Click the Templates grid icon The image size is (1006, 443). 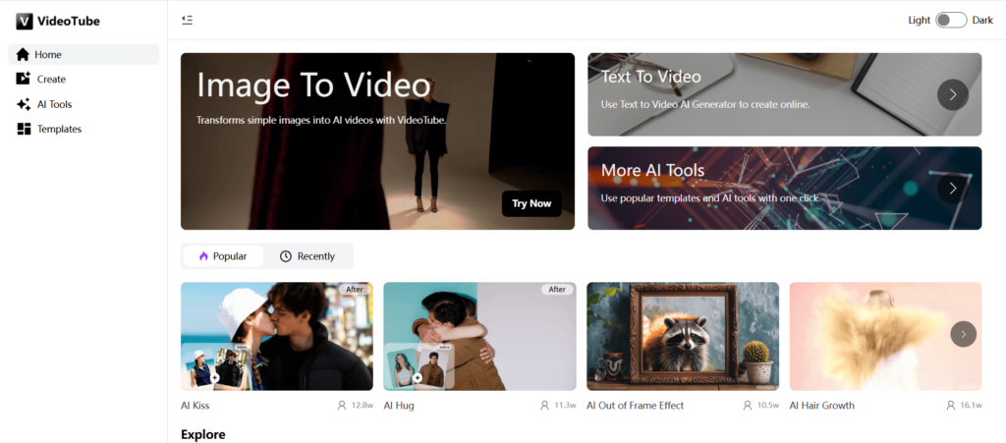[x=24, y=129]
